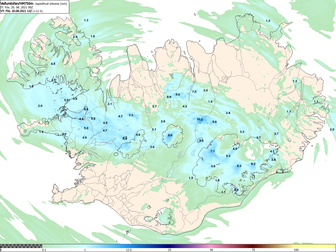Click the checkered 0–0.1 legend segment
Viewport: 336px width, 252px height.
[x=21, y=246]
